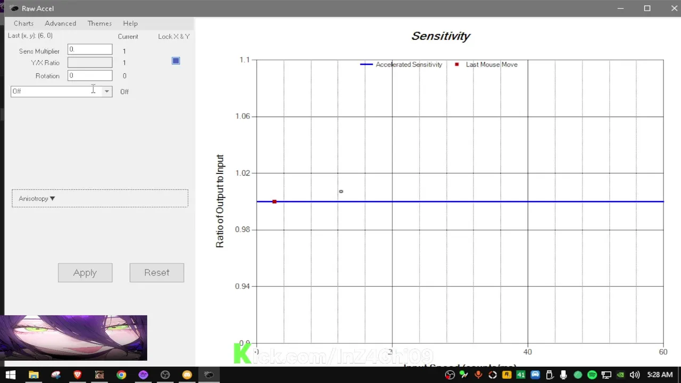Open the Themes menu
Viewport: 681px width, 383px height.
click(x=99, y=23)
